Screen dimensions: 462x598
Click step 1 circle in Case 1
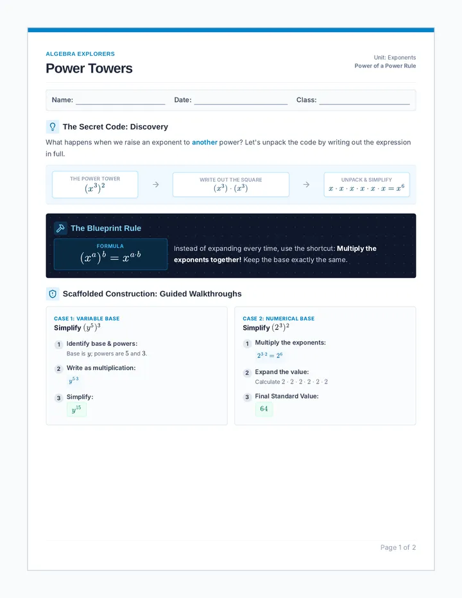point(58,345)
